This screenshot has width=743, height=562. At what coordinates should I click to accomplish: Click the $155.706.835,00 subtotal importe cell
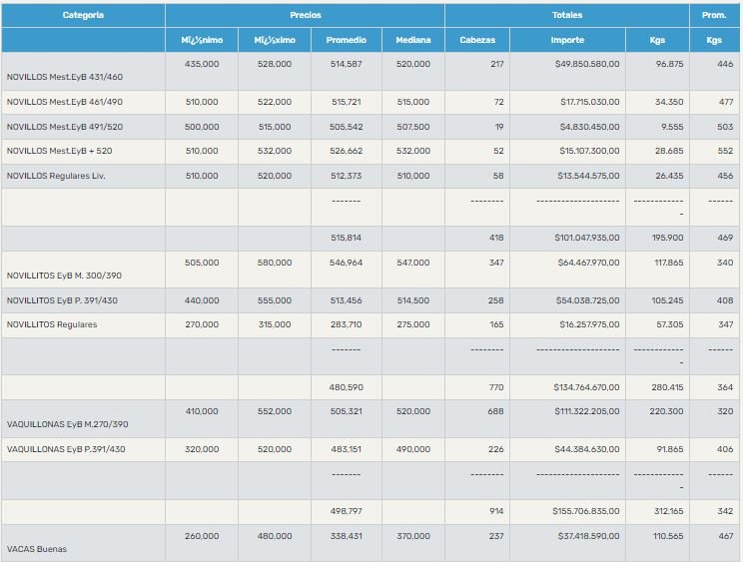pyautogui.click(x=586, y=511)
